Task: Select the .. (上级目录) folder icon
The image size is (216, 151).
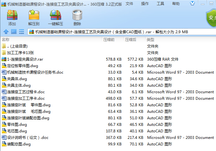Action: tap(4, 46)
